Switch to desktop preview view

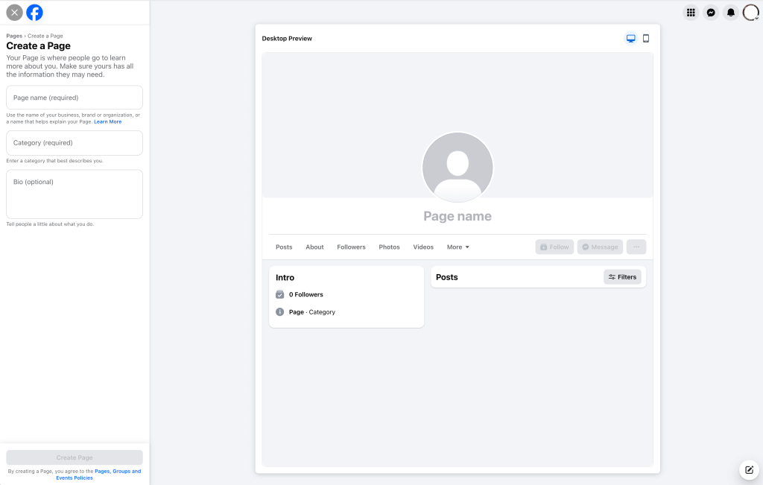(631, 39)
